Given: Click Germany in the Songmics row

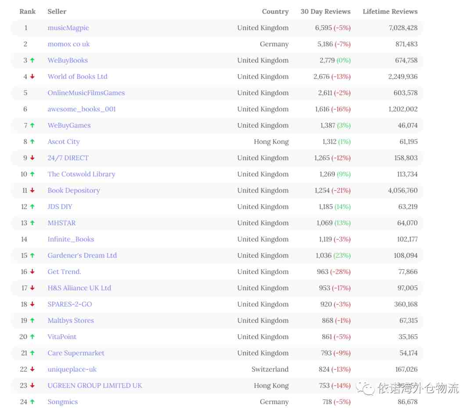Looking at the screenshot, I should click(x=274, y=402).
